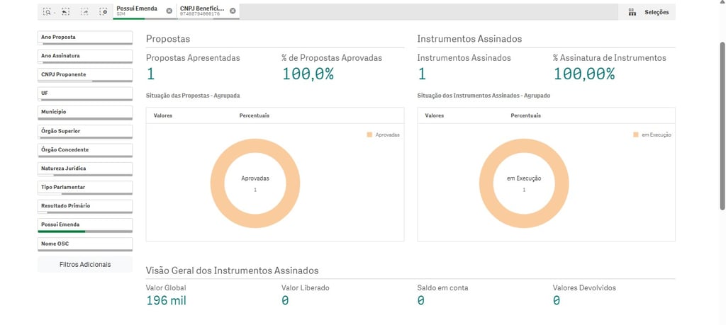Click the Valor Liberado value 0
Viewport: 726px width, 325px height.
pos(285,300)
